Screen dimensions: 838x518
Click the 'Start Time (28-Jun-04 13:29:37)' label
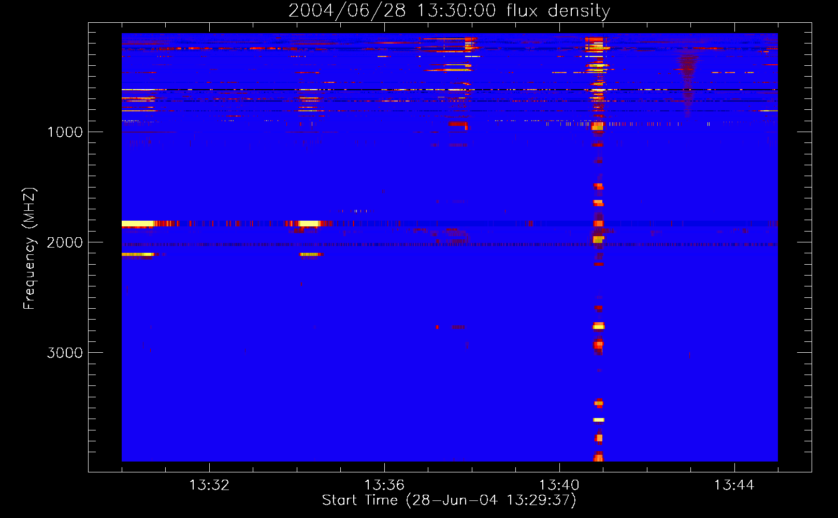(449, 500)
